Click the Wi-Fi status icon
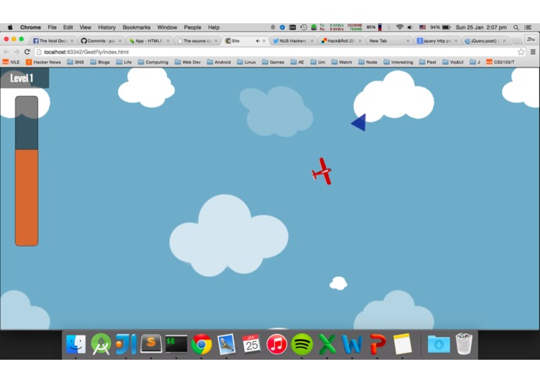This screenshot has width=540, height=383. (x=399, y=27)
